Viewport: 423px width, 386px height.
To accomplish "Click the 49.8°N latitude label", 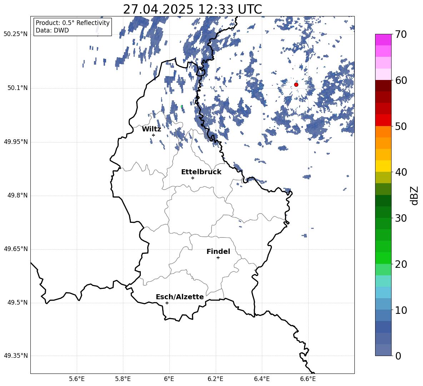I will 18,195.
